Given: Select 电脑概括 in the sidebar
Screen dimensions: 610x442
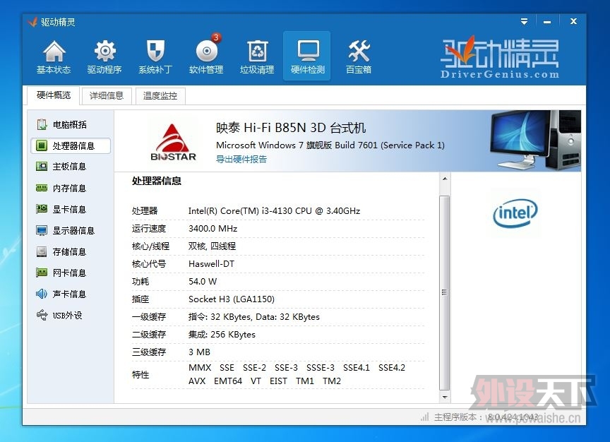Looking at the screenshot, I should (x=70, y=124).
